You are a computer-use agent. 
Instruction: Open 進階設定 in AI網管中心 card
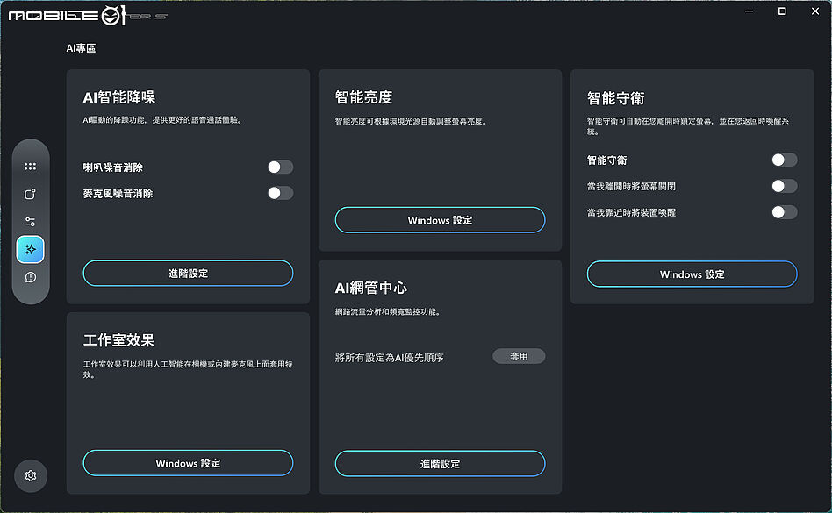pyautogui.click(x=440, y=464)
